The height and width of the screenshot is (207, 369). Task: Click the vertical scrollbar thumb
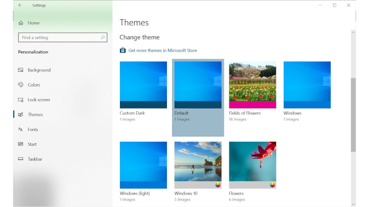[x=353, y=115]
